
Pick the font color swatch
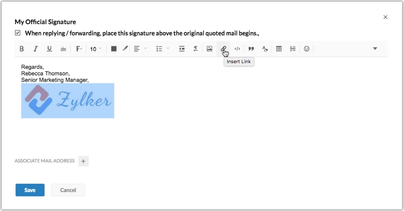(114, 49)
